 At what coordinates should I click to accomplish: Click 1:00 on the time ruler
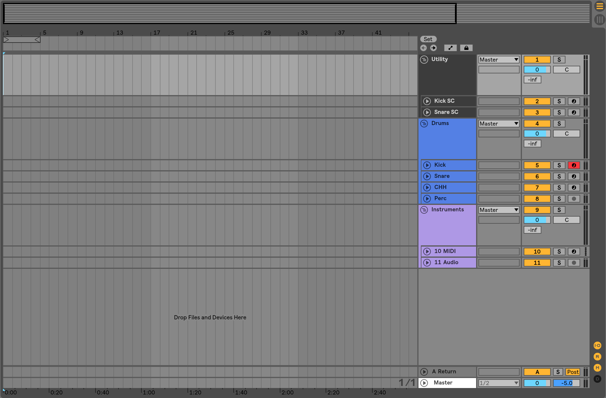coord(149,392)
